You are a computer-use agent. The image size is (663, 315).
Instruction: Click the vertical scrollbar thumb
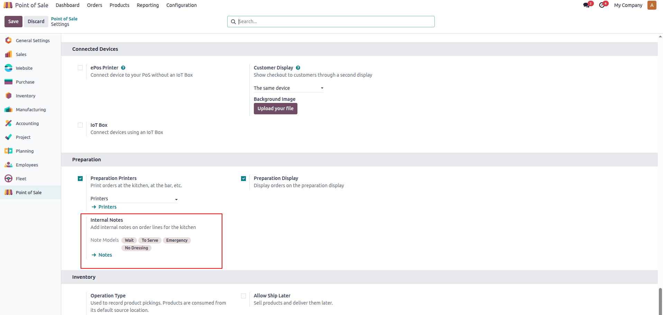tap(660, 300)
